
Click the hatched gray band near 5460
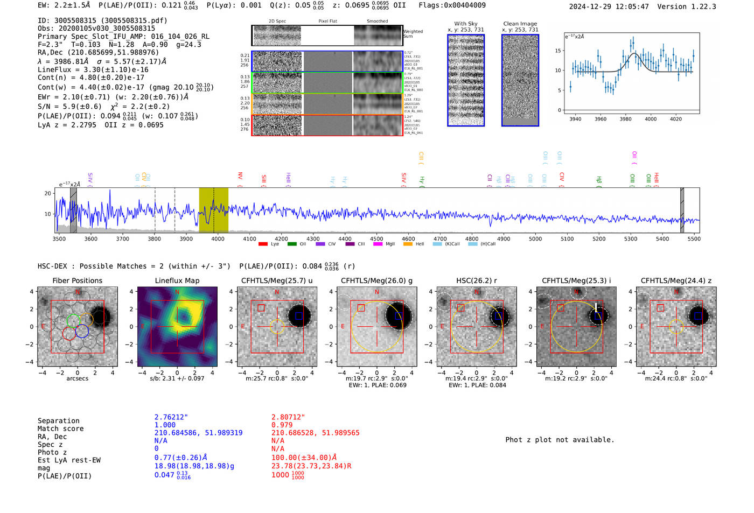pos(682,210)
